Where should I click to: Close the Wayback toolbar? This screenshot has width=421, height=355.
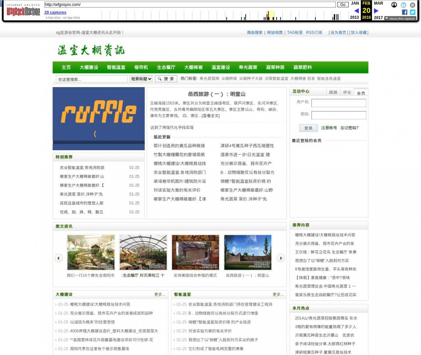tap(413, 5)
